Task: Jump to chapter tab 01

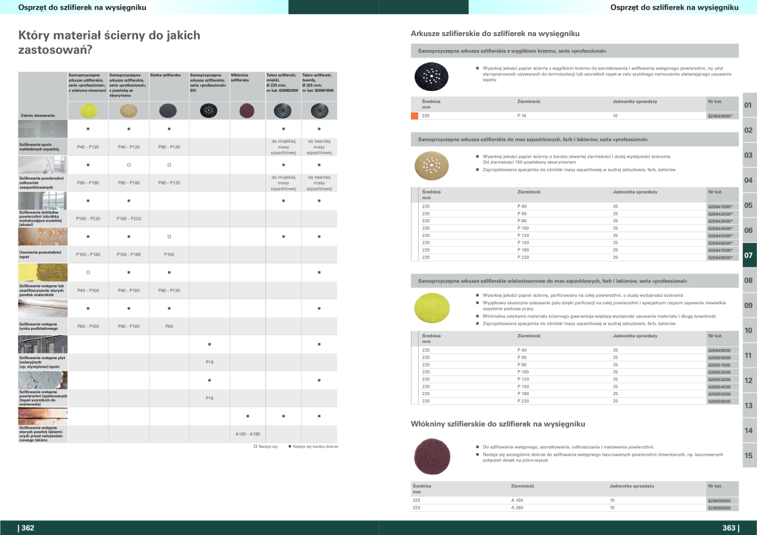Action: point(749,105)
